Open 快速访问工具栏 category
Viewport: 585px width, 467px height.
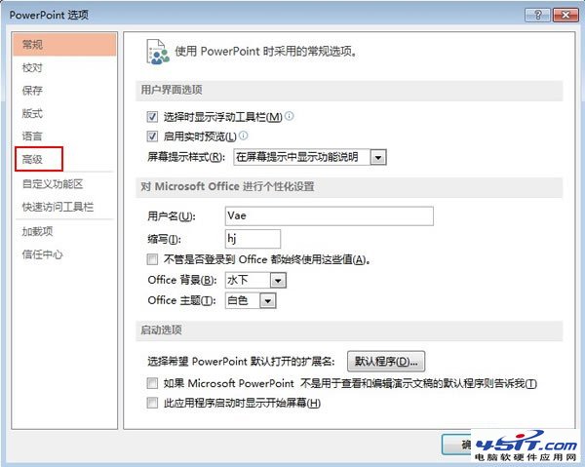pyautogui.click(x=58, y=207)
